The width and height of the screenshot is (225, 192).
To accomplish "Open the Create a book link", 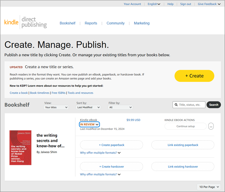I will (19, 93).
